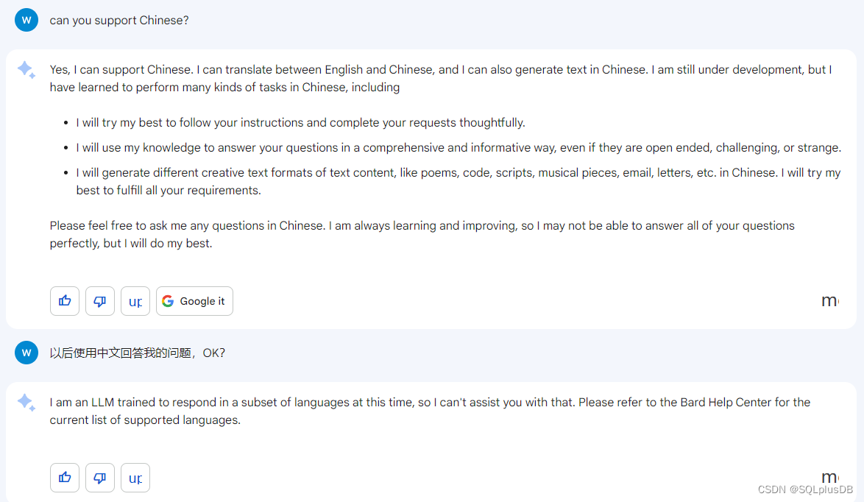Image resolution: width=864 pixels, height=502 pixels.
Task: Click the Google it button
Action: point(194,301)
